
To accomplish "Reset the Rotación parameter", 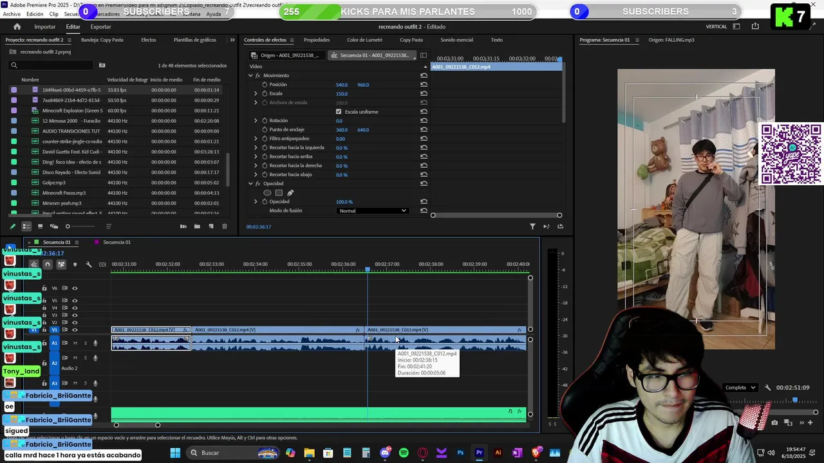I will [x=424, y=120].
